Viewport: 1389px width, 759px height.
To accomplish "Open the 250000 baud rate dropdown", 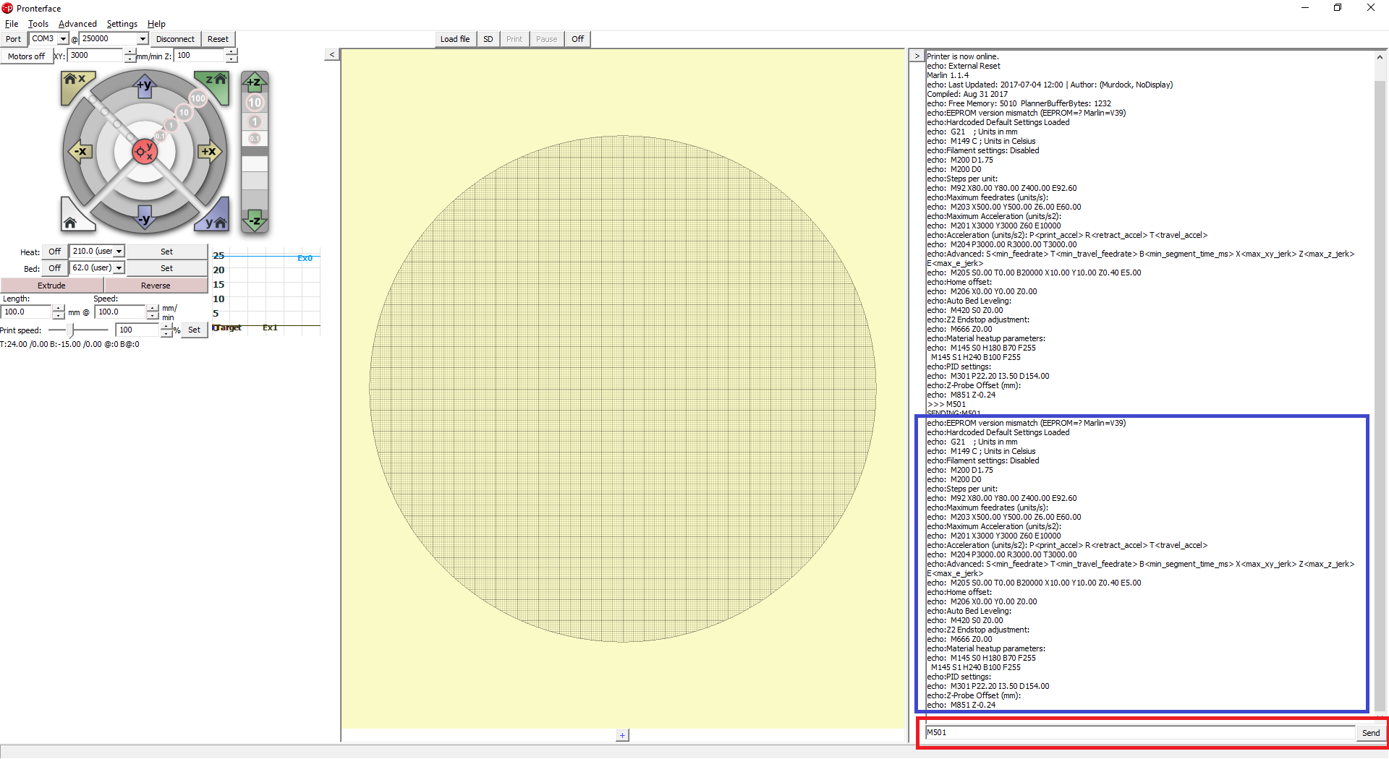I will 143,39.
